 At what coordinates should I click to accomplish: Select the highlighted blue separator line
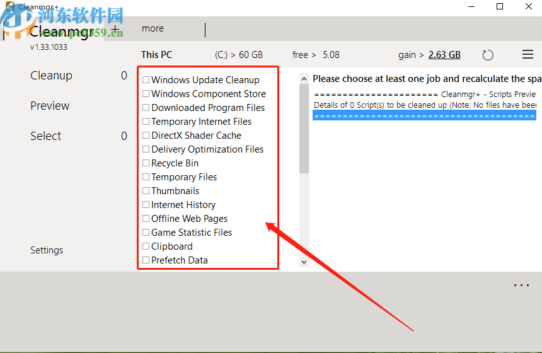coord(424,115)
